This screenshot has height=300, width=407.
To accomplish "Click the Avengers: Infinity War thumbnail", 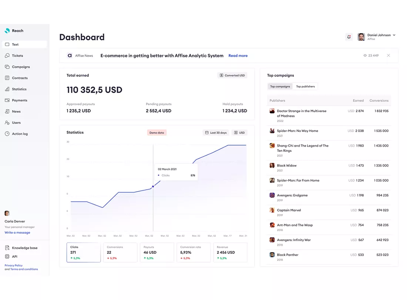I will [x=272, y=240].
